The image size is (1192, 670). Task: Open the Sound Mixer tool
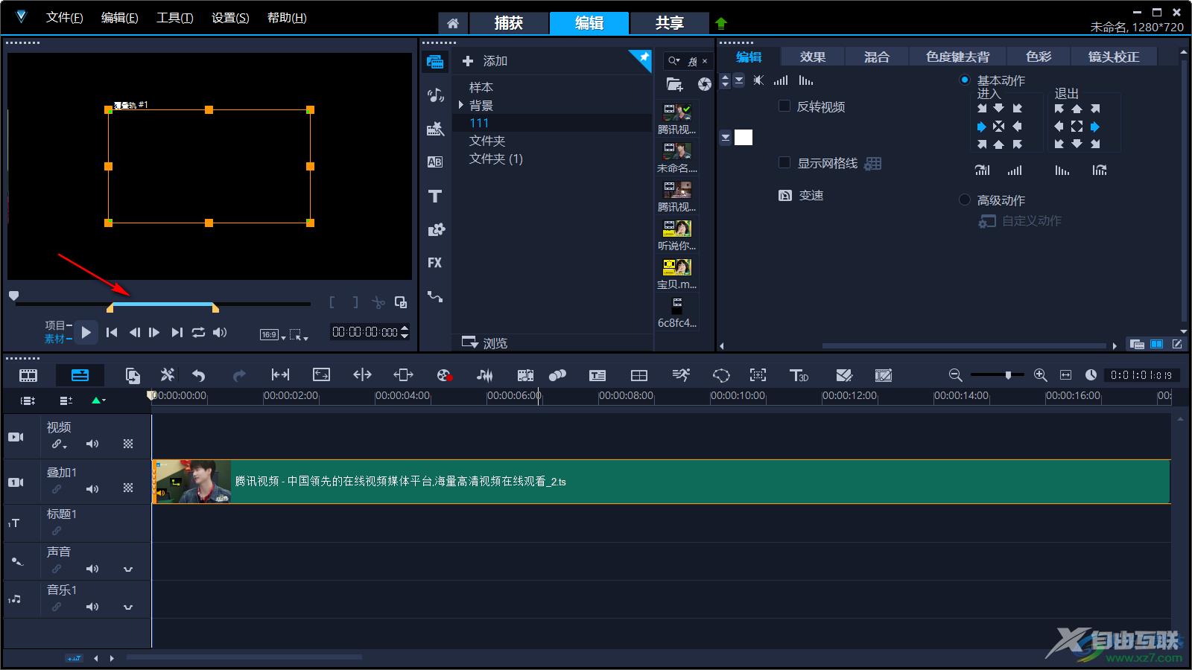485,375
